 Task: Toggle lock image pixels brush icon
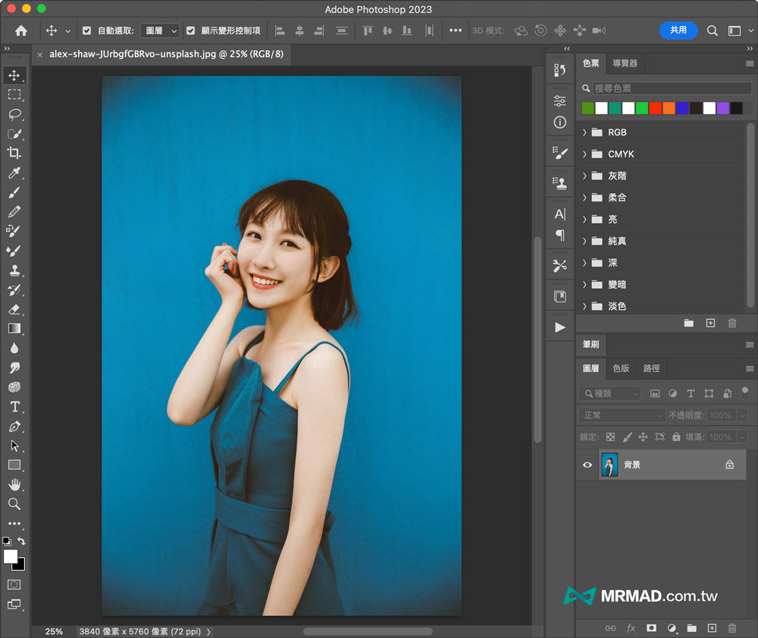(x=627, y=437)
